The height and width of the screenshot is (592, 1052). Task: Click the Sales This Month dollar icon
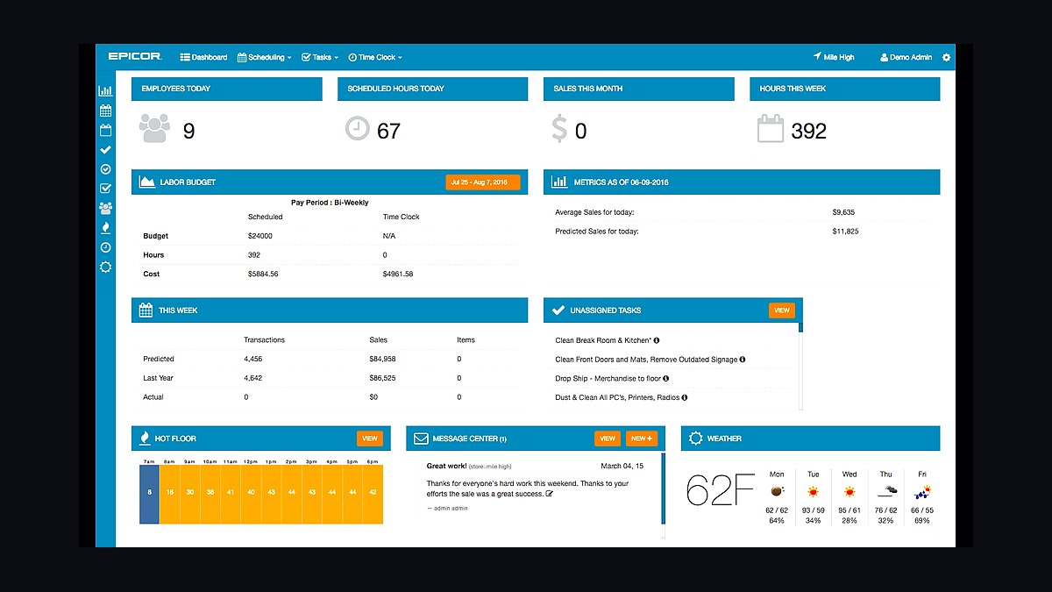click(559, 130)
